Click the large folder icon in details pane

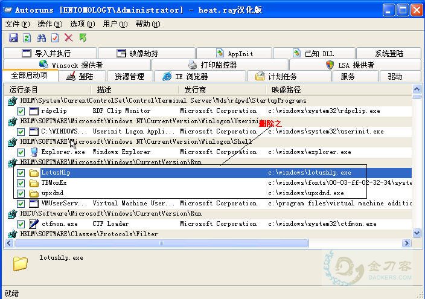(21, 263)
